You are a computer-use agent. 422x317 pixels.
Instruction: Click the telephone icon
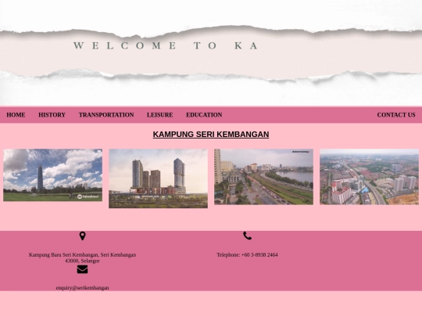click(247, 236)
